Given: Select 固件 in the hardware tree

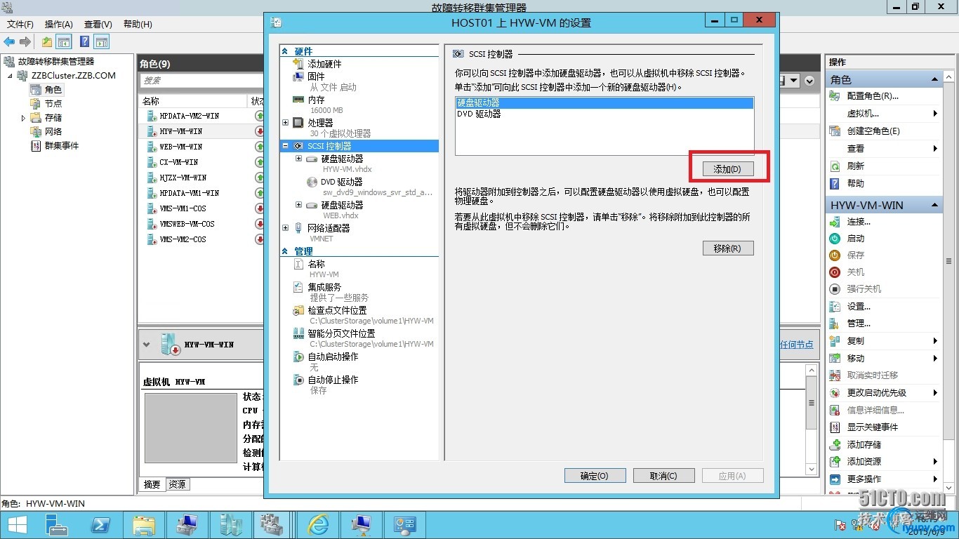Looking at the screenshot, I should click(316, 76).
